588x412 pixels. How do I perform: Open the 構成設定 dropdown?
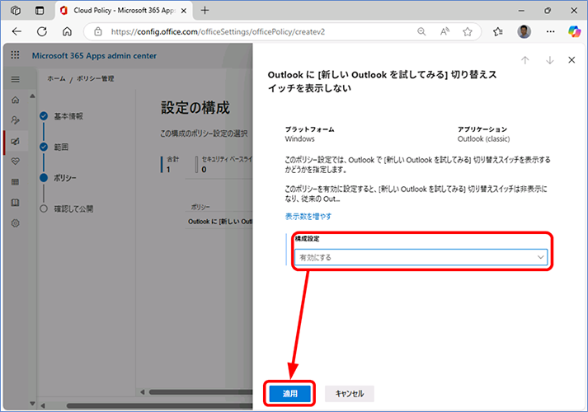click(x=421, y=257)
